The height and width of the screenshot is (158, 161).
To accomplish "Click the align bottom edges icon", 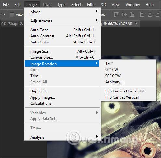I will [132, 15].
